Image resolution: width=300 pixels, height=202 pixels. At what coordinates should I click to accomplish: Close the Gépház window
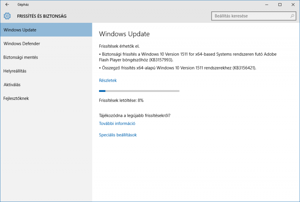tap(293, 5)
